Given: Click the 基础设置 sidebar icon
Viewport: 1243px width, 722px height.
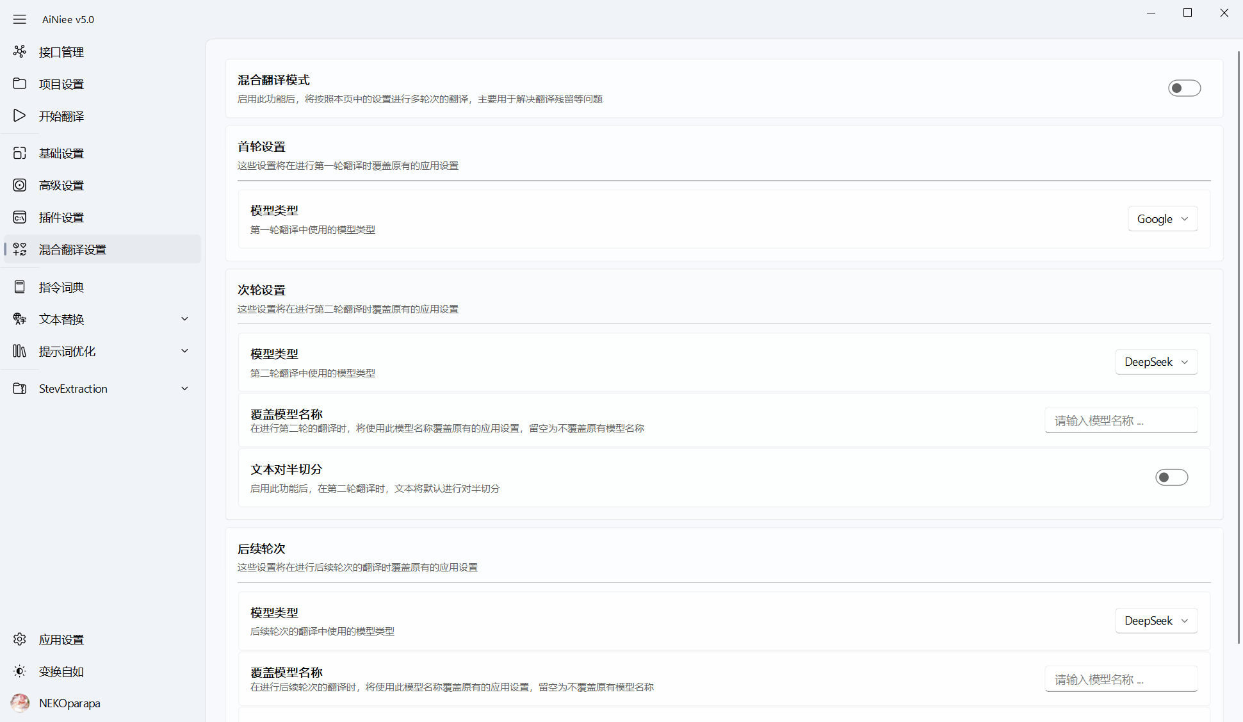Looking at the screenshot, I should click(x=20, y=153).
